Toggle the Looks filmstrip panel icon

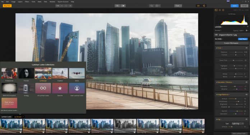198,6
